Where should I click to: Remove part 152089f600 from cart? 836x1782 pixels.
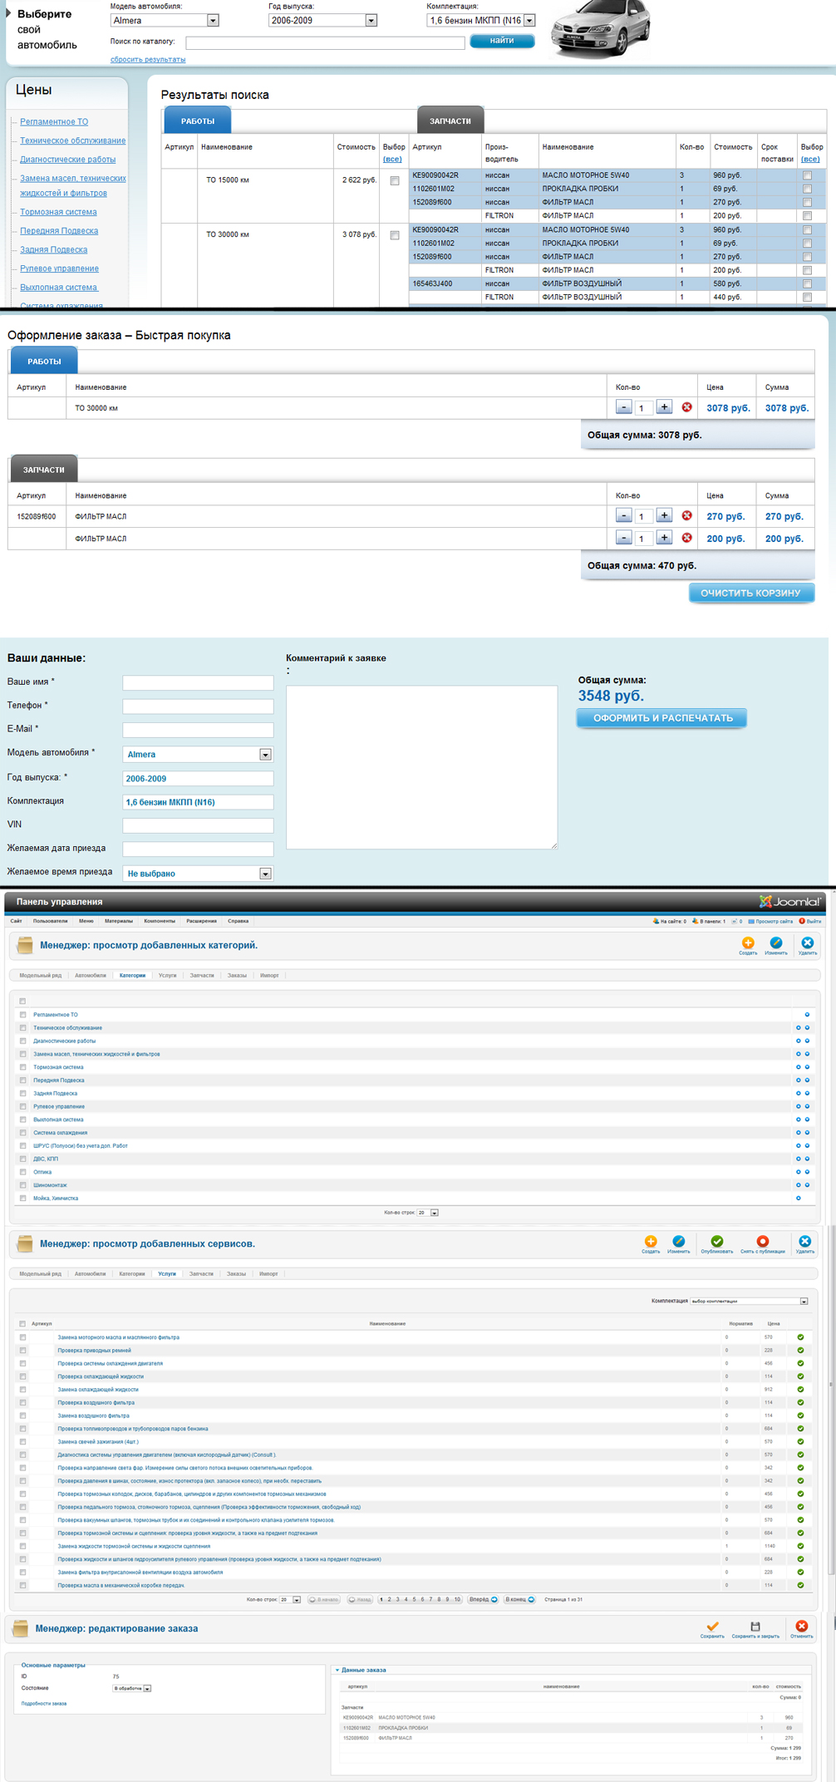[686, 515]
